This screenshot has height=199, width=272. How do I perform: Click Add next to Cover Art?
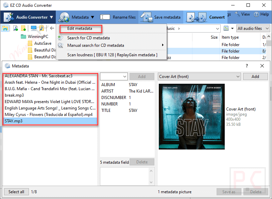(255, 76)
